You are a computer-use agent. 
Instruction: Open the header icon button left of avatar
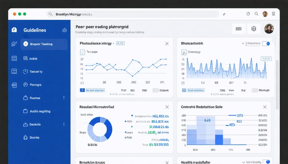254,29
